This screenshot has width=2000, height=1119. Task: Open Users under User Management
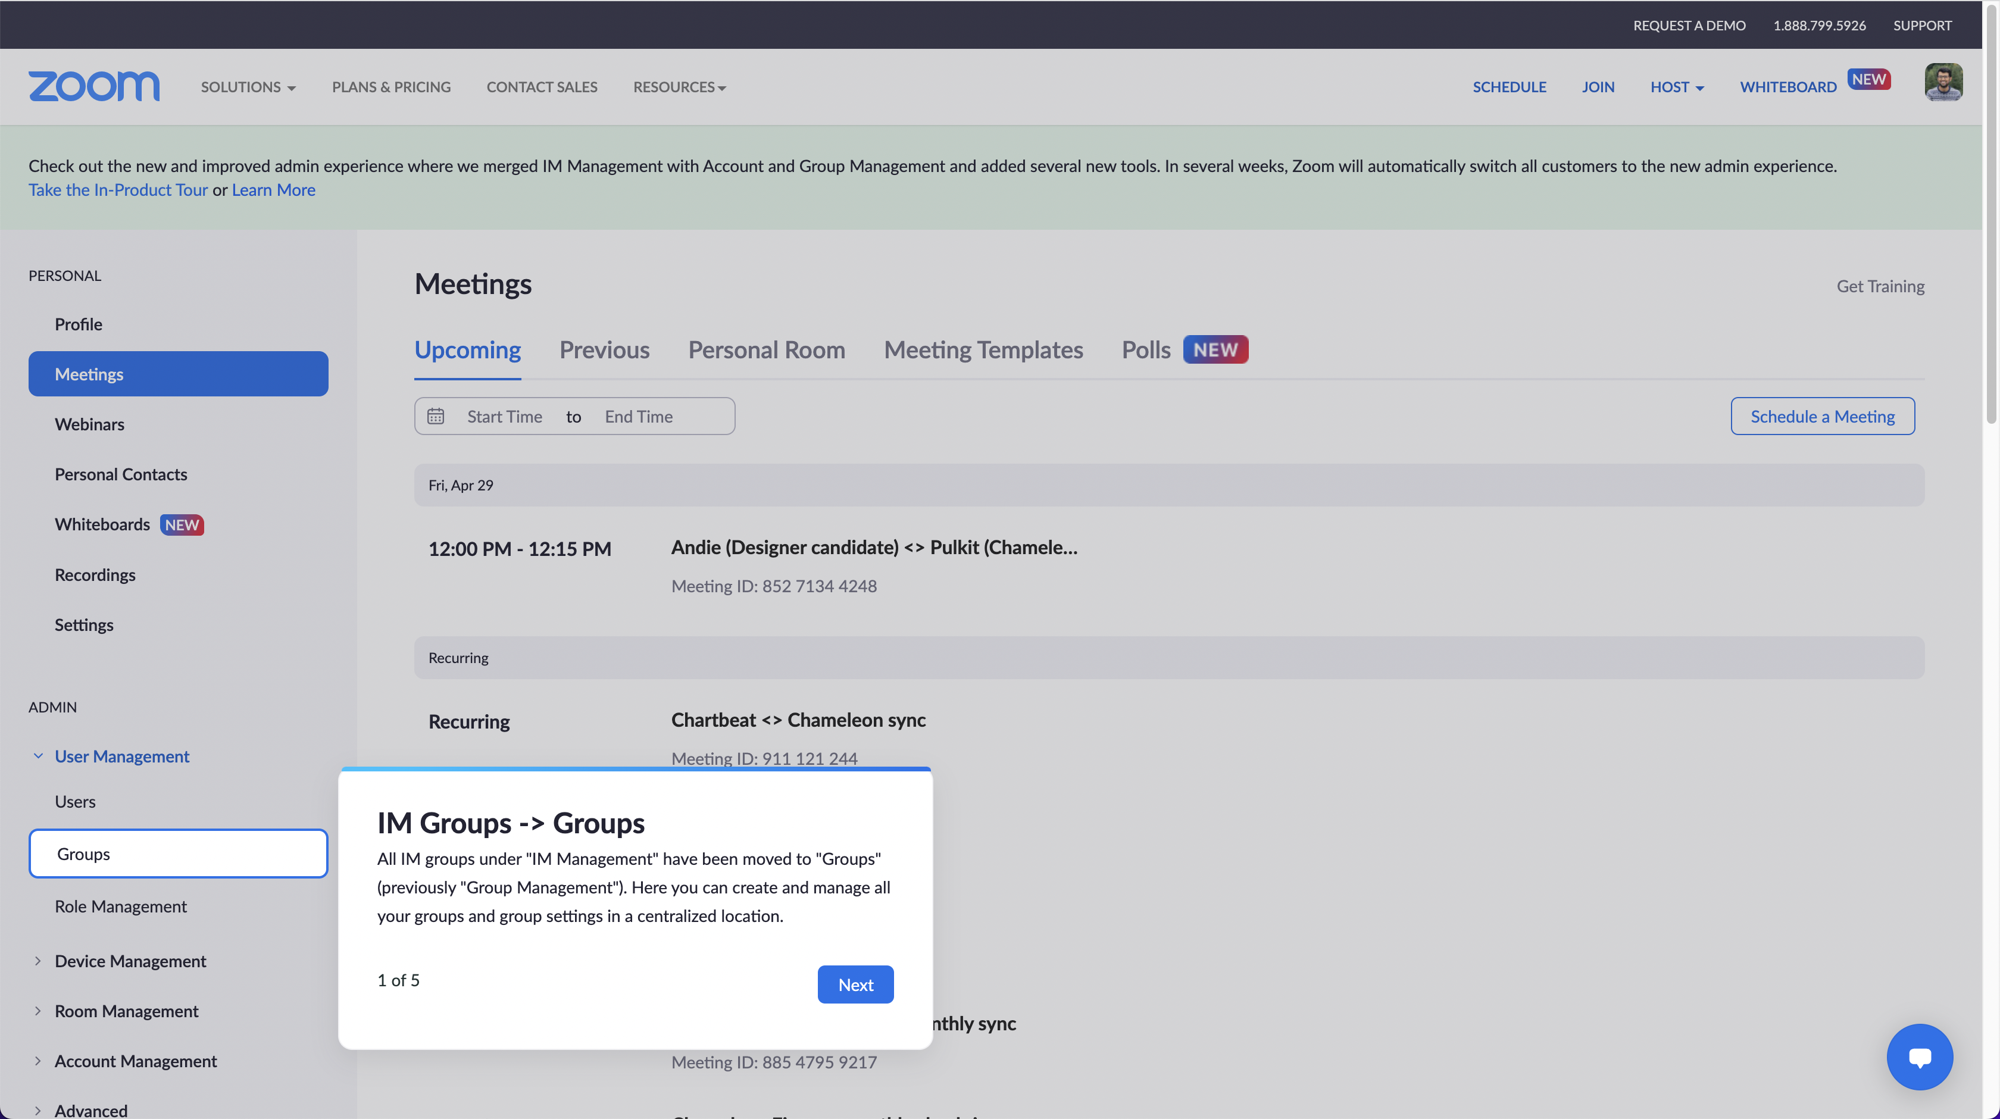[x=76, y=801]
